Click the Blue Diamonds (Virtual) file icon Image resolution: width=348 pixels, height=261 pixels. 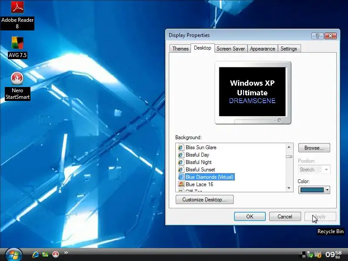pyautogui.click(x=181, y=177)
